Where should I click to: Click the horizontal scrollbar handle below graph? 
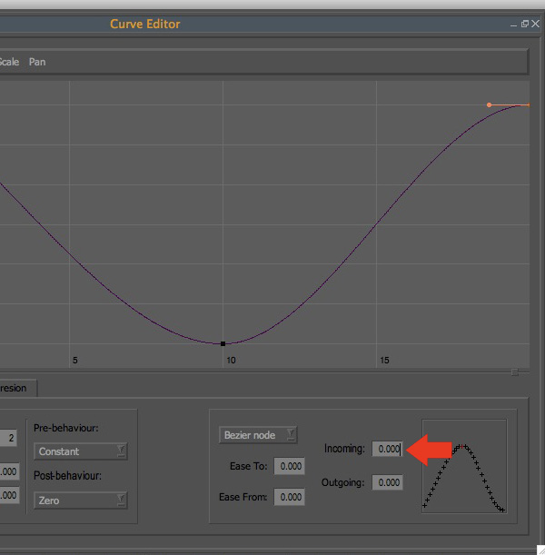515,372
